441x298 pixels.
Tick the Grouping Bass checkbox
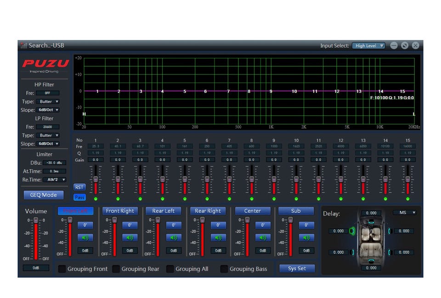tap(224, 269)
